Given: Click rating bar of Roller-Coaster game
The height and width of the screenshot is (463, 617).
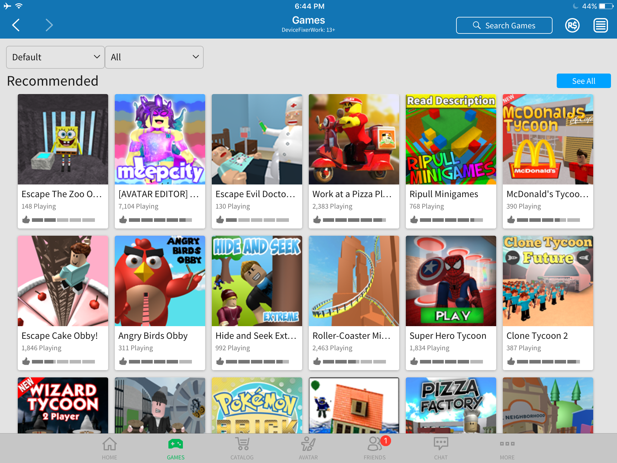Looking at the screenshot, I should [x=354, y=362].
